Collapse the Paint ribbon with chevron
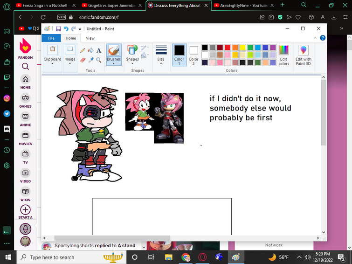Viewport: 352px width, 264px height. coord(315,38)
